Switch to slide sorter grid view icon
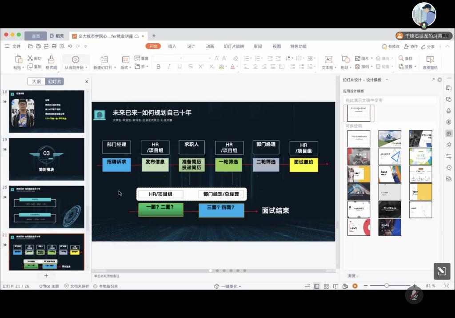Viewport: 455px width, 318px height. point(326,286)
